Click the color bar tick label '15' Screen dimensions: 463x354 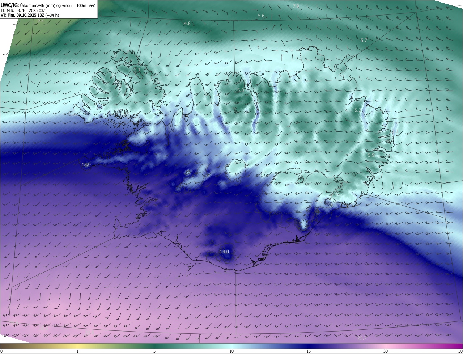point(309,351)
